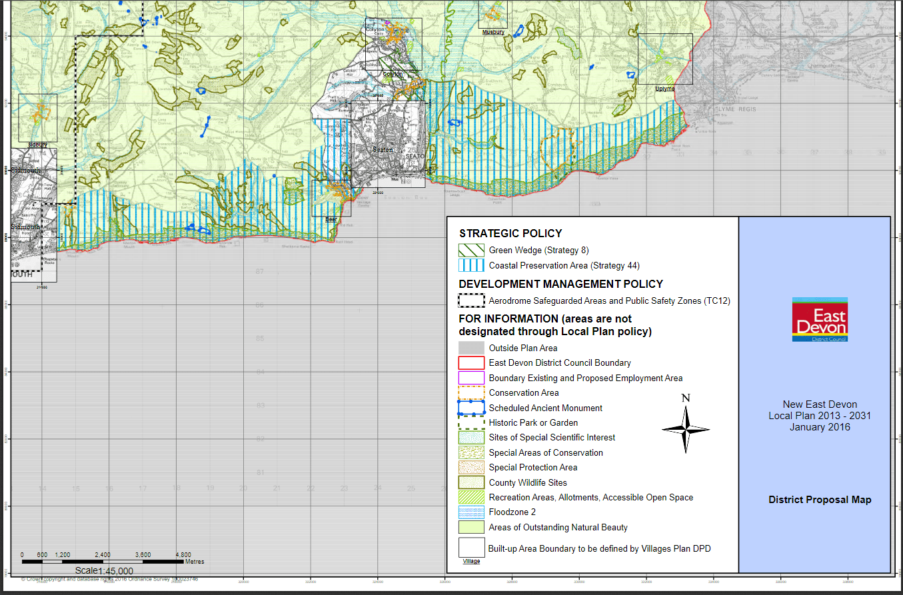This screenshot has width=903, height=595.
Task: Click the Sidbury village label
Action: [x=38, y=144]
